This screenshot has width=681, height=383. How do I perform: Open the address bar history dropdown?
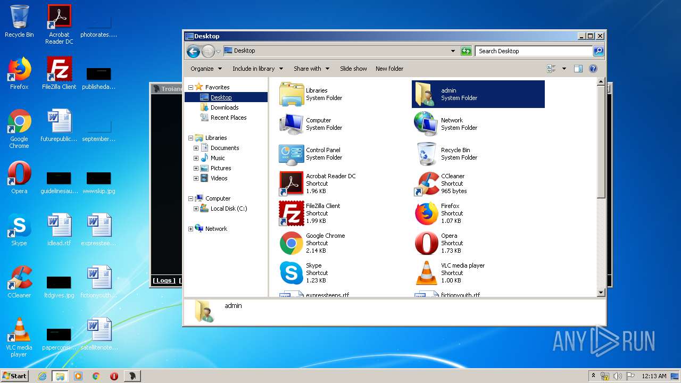pos(453,51)
